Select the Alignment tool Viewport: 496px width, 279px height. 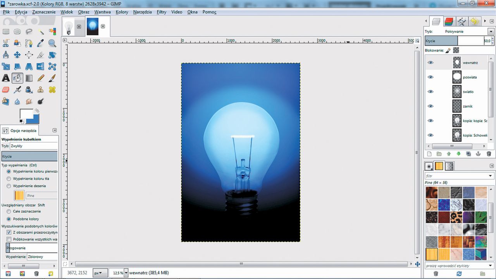click(x=29, y=55)
